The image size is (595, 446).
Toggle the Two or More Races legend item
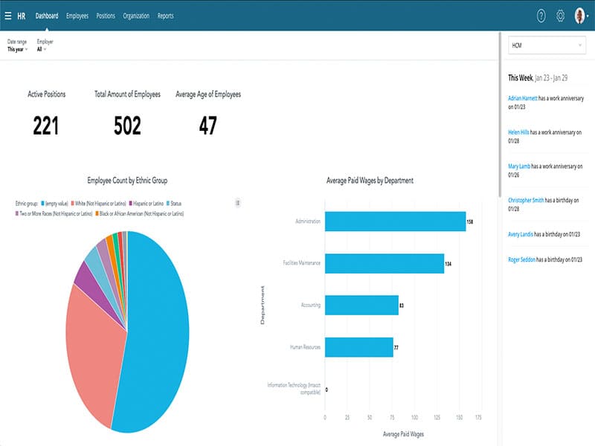[55, 213]
